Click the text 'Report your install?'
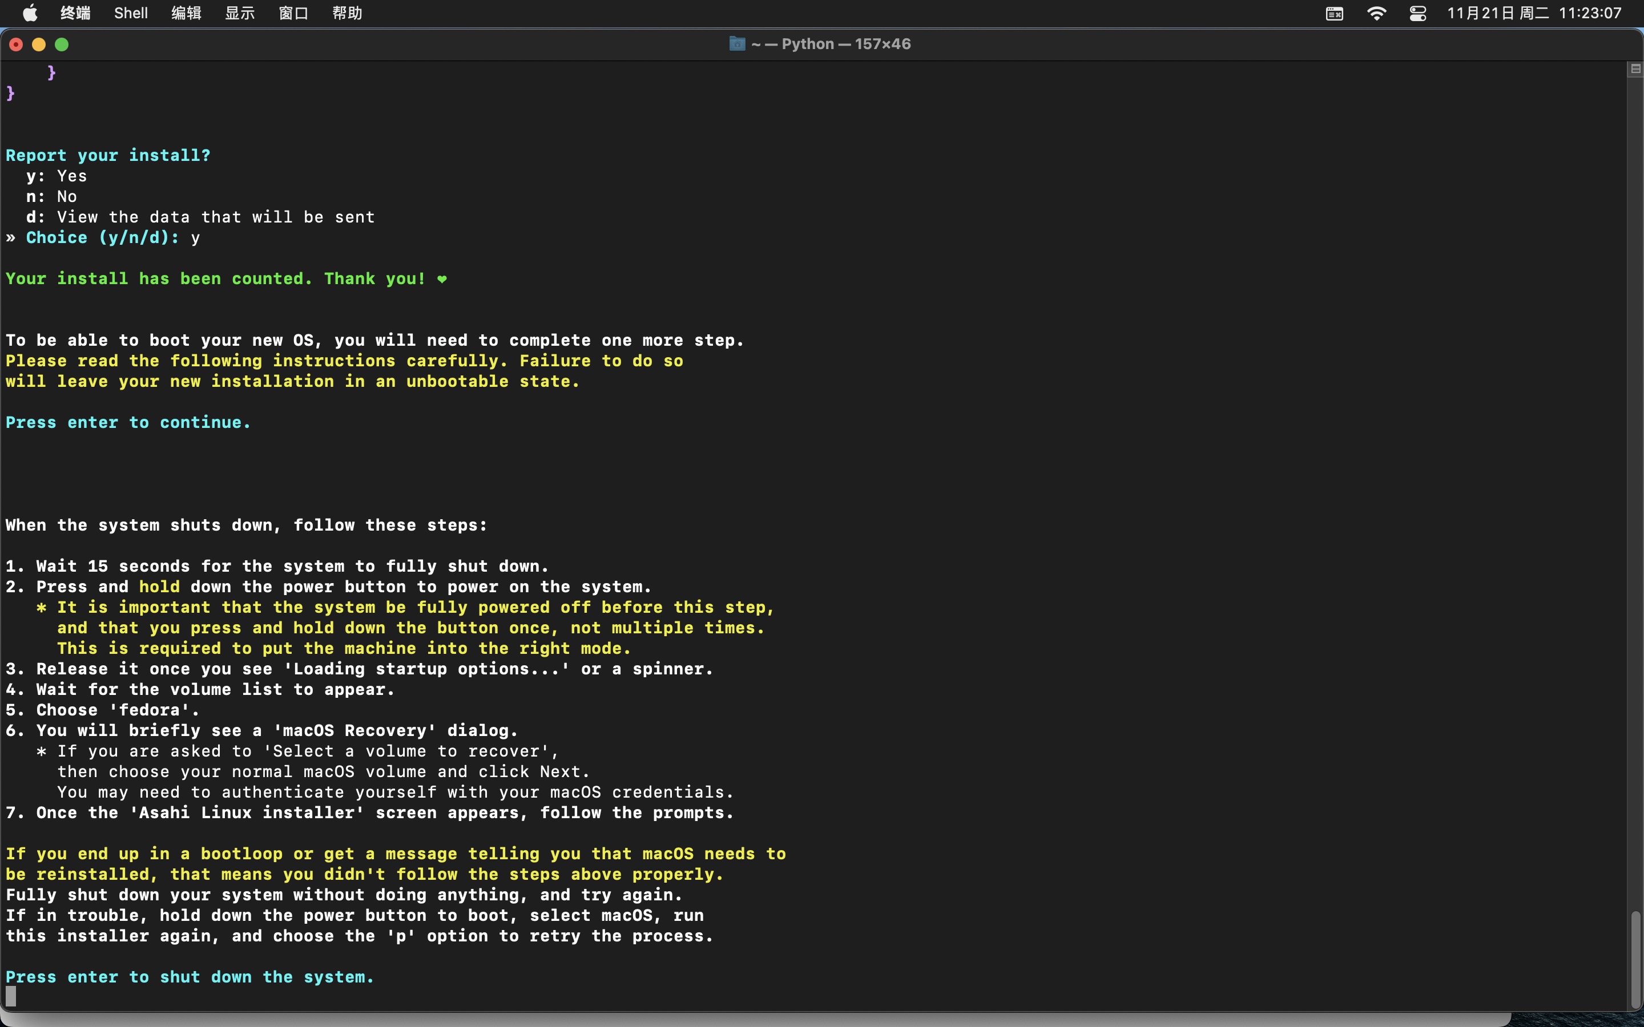The height and width of the screenshot is (1027, 1644). pyautogui.click(x=108, y=155)
